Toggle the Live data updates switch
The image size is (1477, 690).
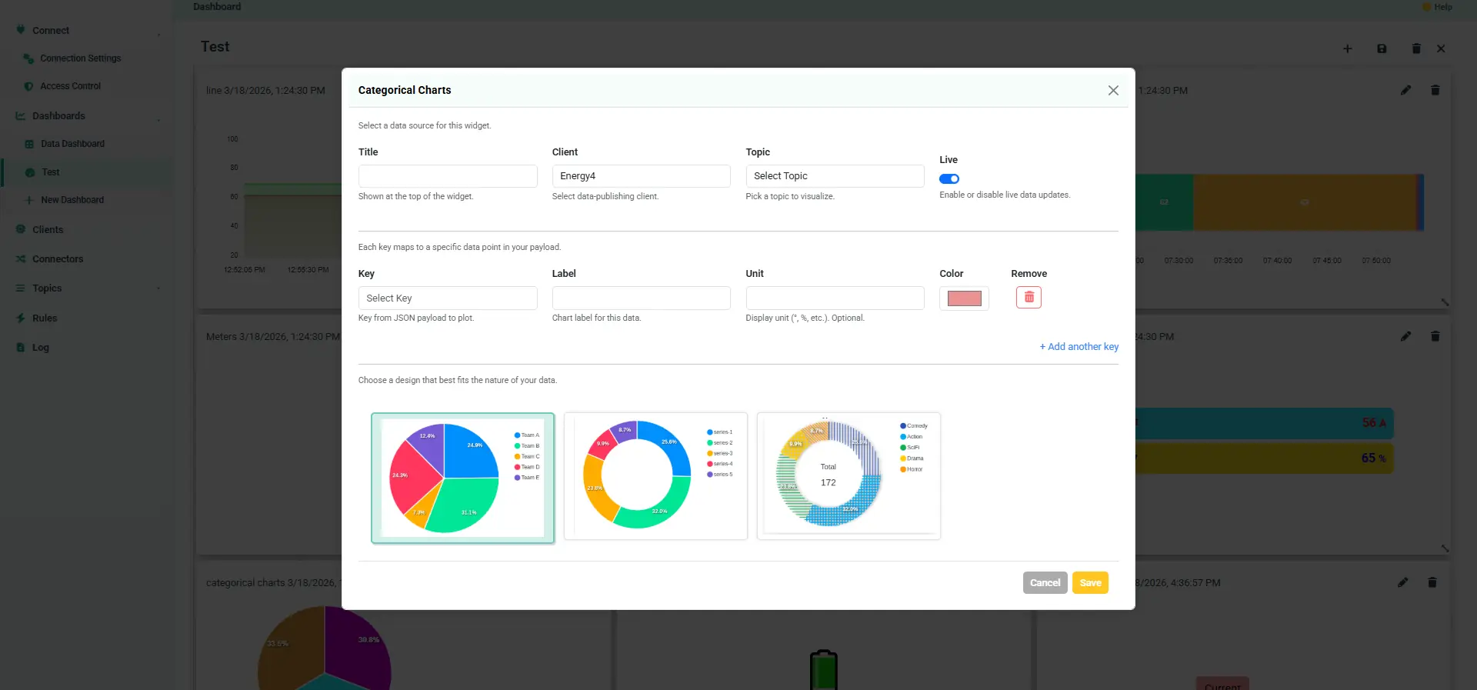(x=949, y=178)
